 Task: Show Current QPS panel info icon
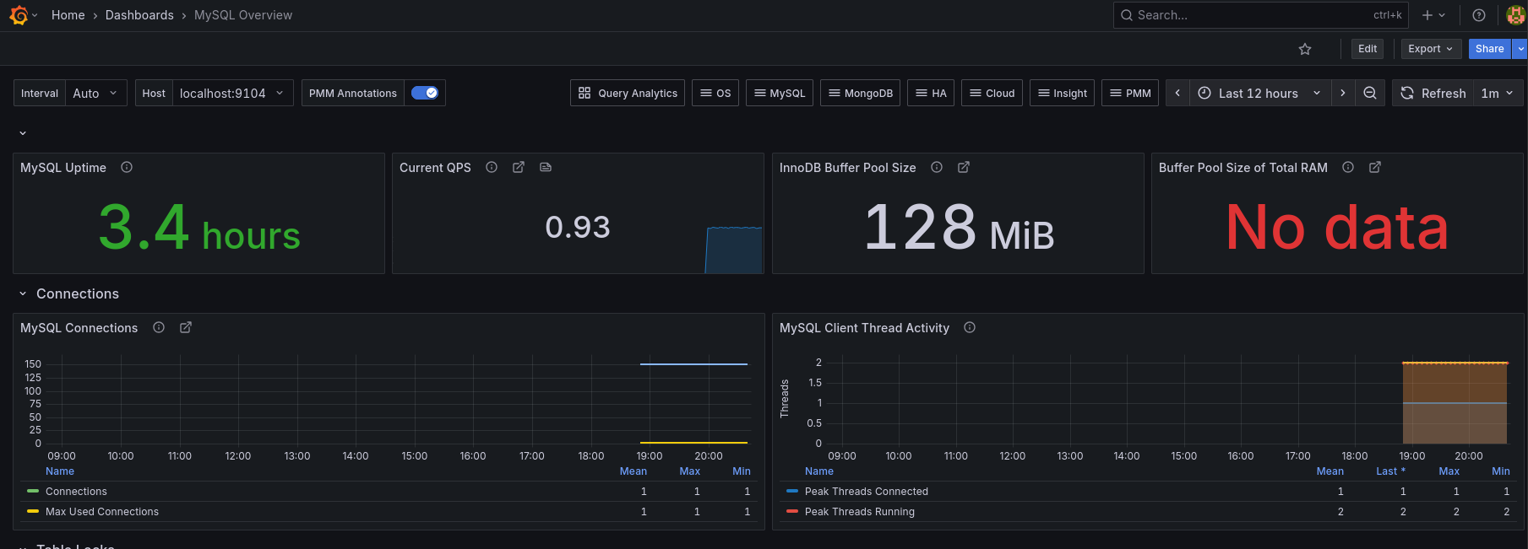click(x=492, y=167)
